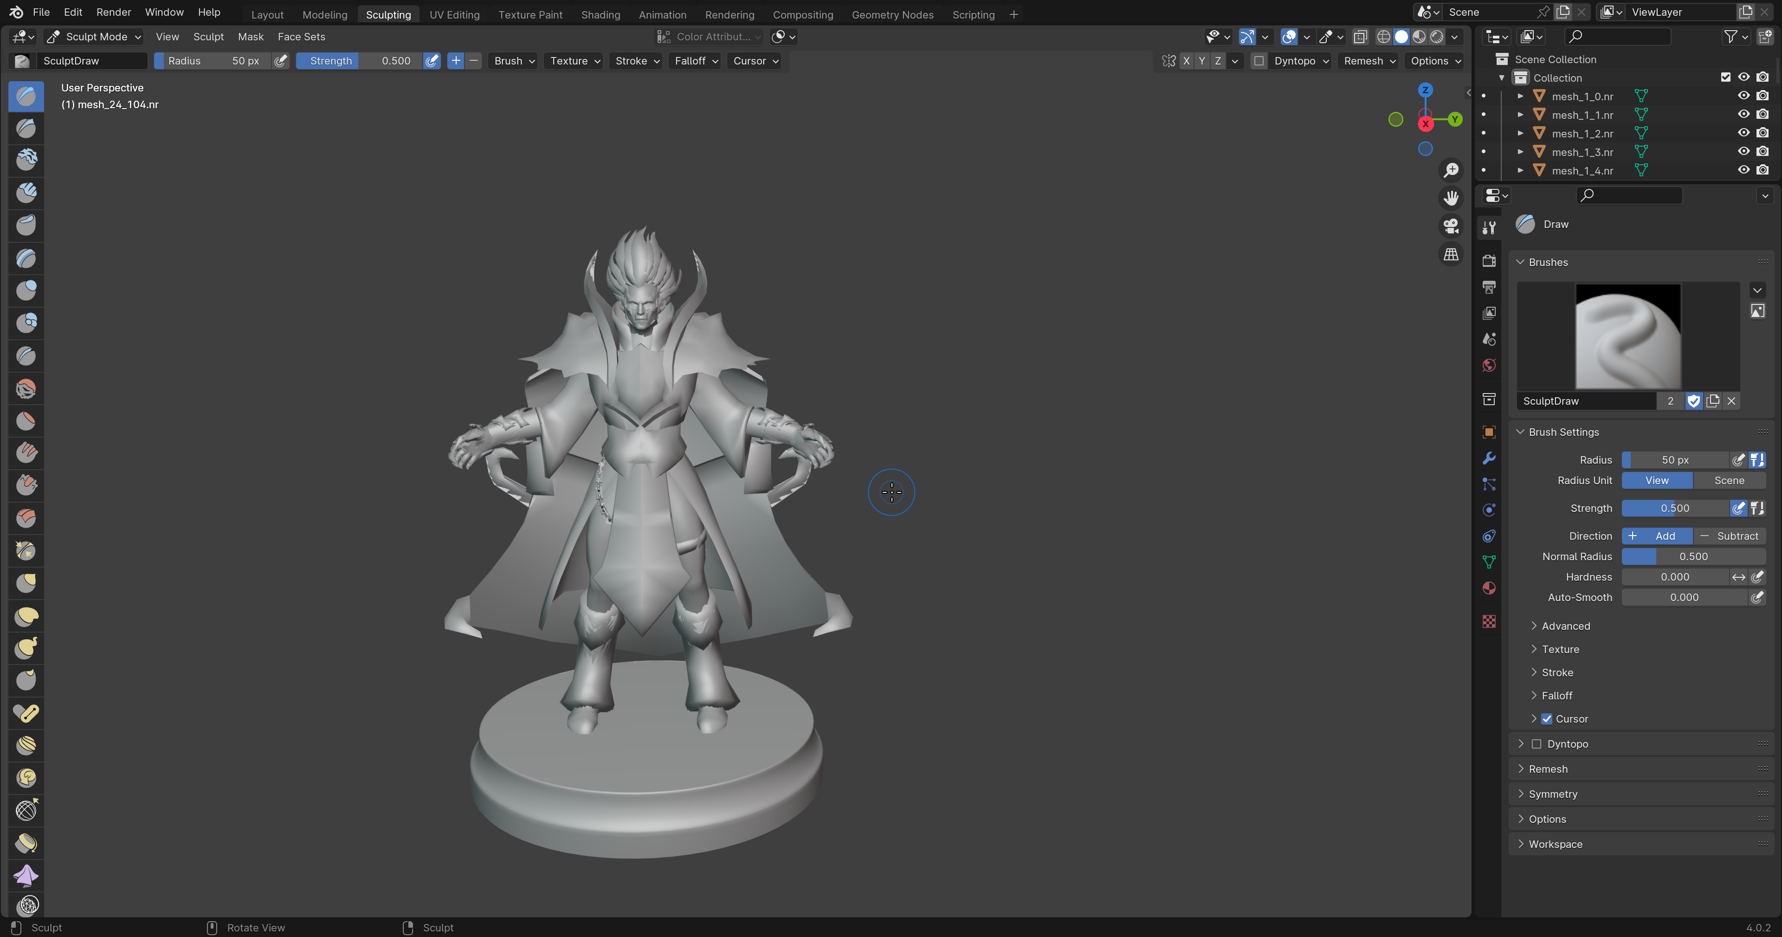Hide mesh_1_2.nr with its eye icon
Screen dimensions: 1782x937
1743,133
